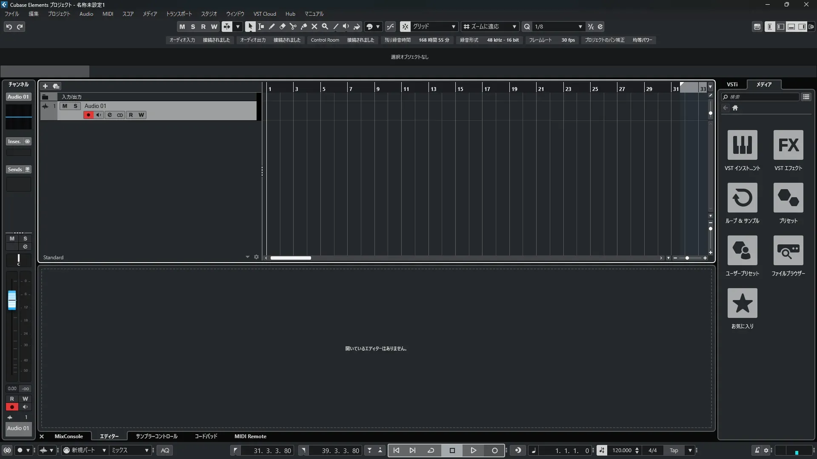
Task: Expand the 1/8 quantize preset dropdown
Action: (x=580, y=26)
